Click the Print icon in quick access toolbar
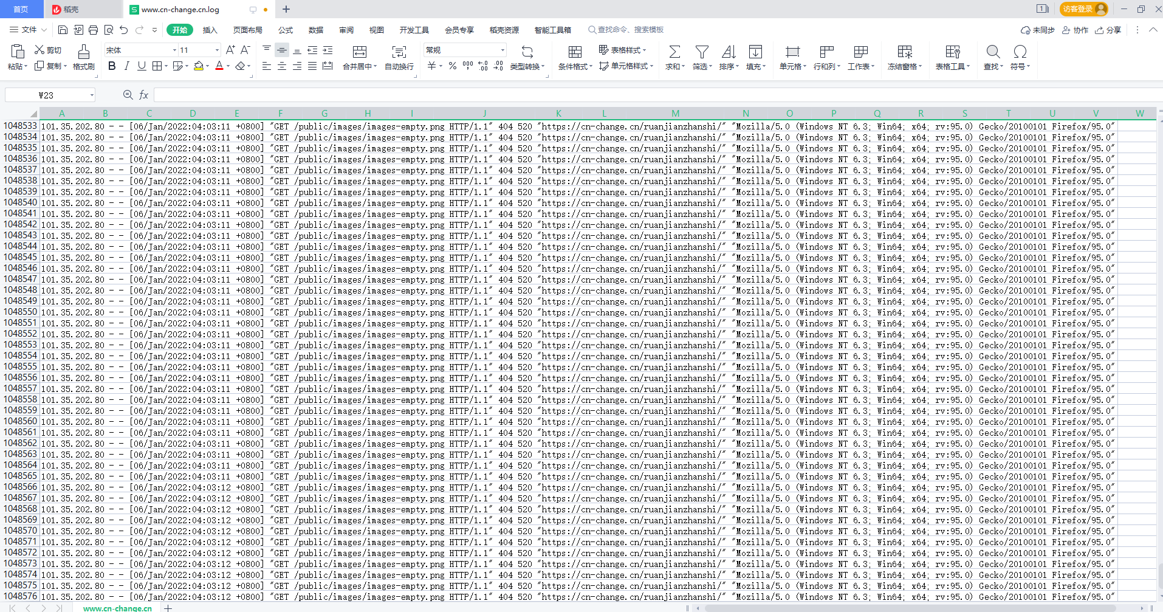This screenshot has width=1163, height=612. 93,30
